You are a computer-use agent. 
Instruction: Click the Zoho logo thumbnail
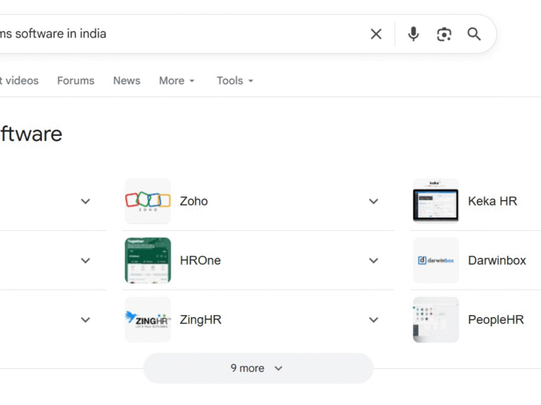[148, 201]
